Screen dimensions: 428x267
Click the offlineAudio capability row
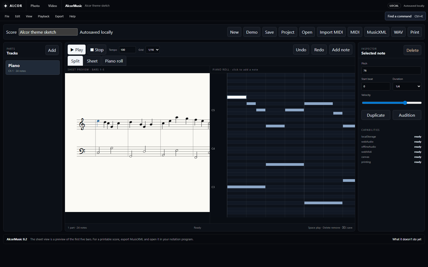(x=391, y=147)
